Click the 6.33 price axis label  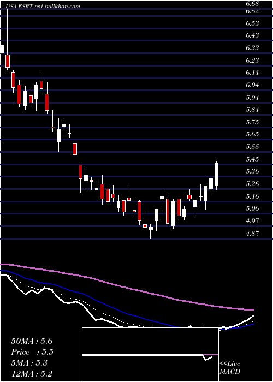252,48
